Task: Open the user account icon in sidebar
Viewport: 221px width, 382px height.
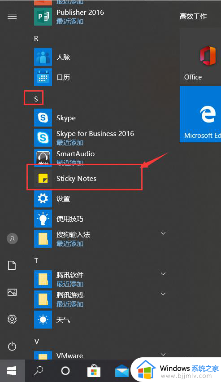Action: tap(12, 238)
